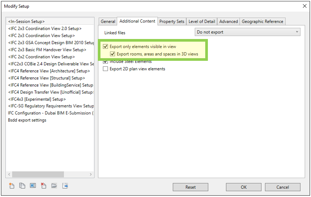This screenshot has height=197, width=311.
Task: Switch to the General tab
Action: click(107, 21)
